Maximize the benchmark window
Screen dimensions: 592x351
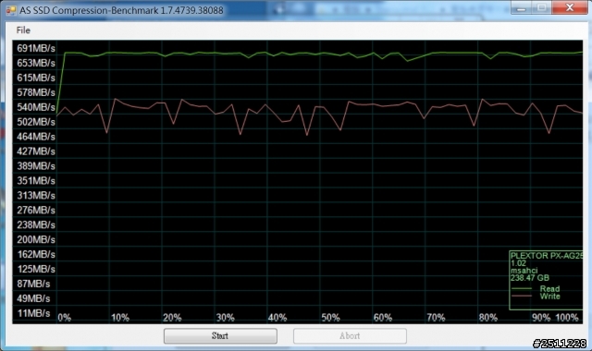542,7
